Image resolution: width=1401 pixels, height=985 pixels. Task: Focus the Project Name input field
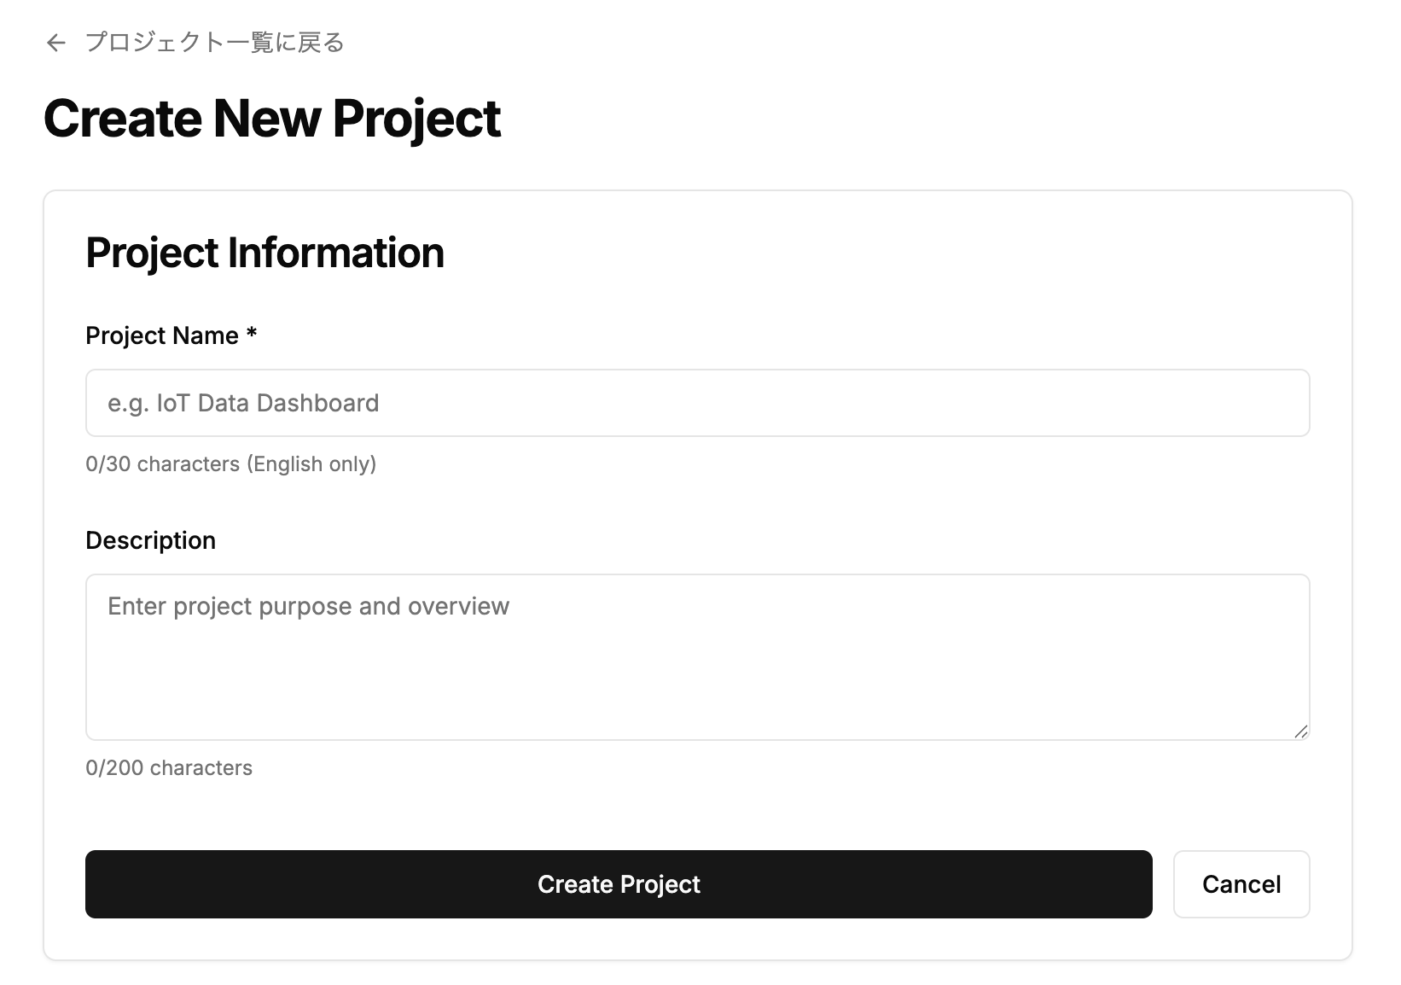[695, 402]
